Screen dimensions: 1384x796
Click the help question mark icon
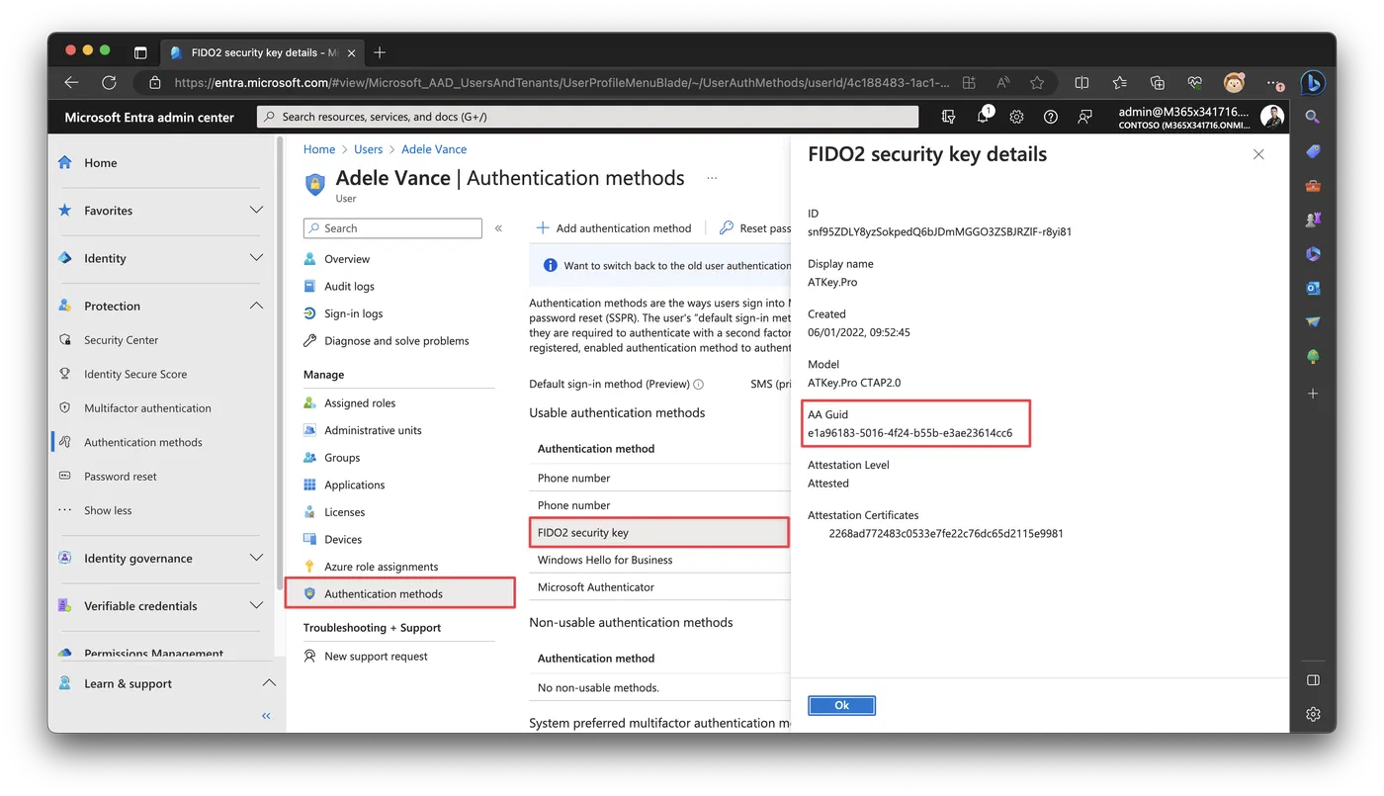click(1051, 117)
